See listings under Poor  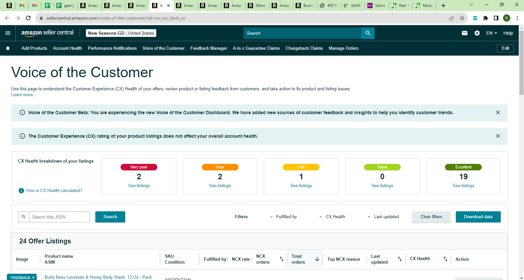[x=220, y=186]
